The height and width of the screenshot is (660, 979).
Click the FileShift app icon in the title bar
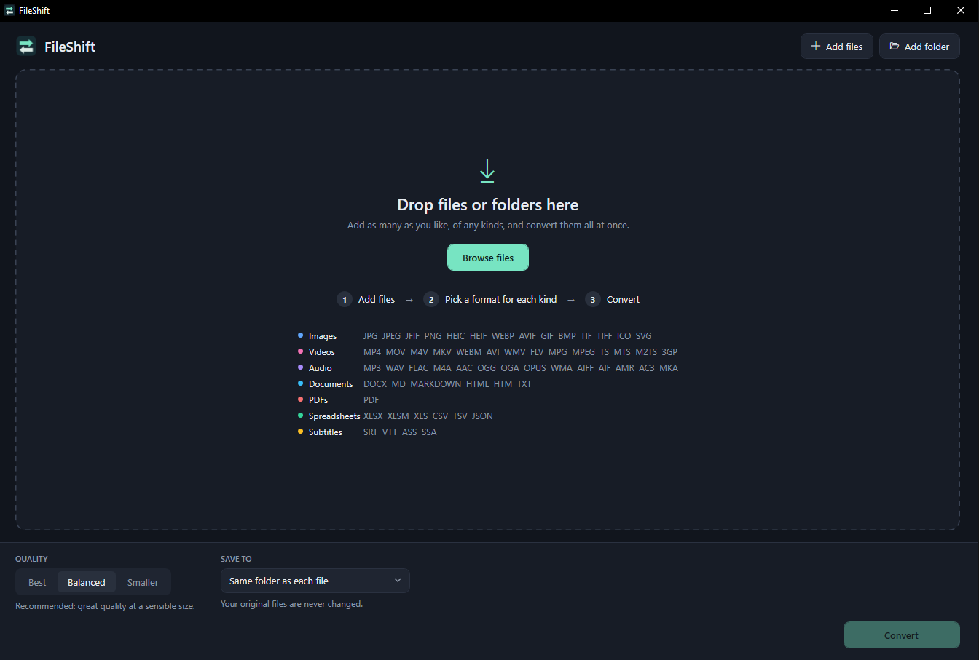point(9,11)
